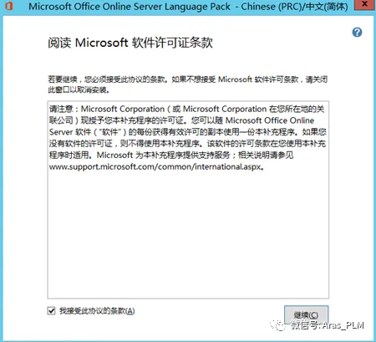
Task: Toggle the 我接受此协议的条款 checkbox
Action: (x=51, y=310)
